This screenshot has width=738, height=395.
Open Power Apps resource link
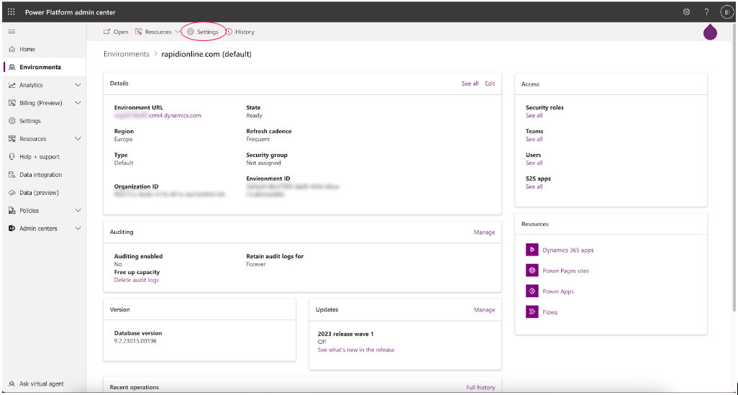[x=558, y=291]
